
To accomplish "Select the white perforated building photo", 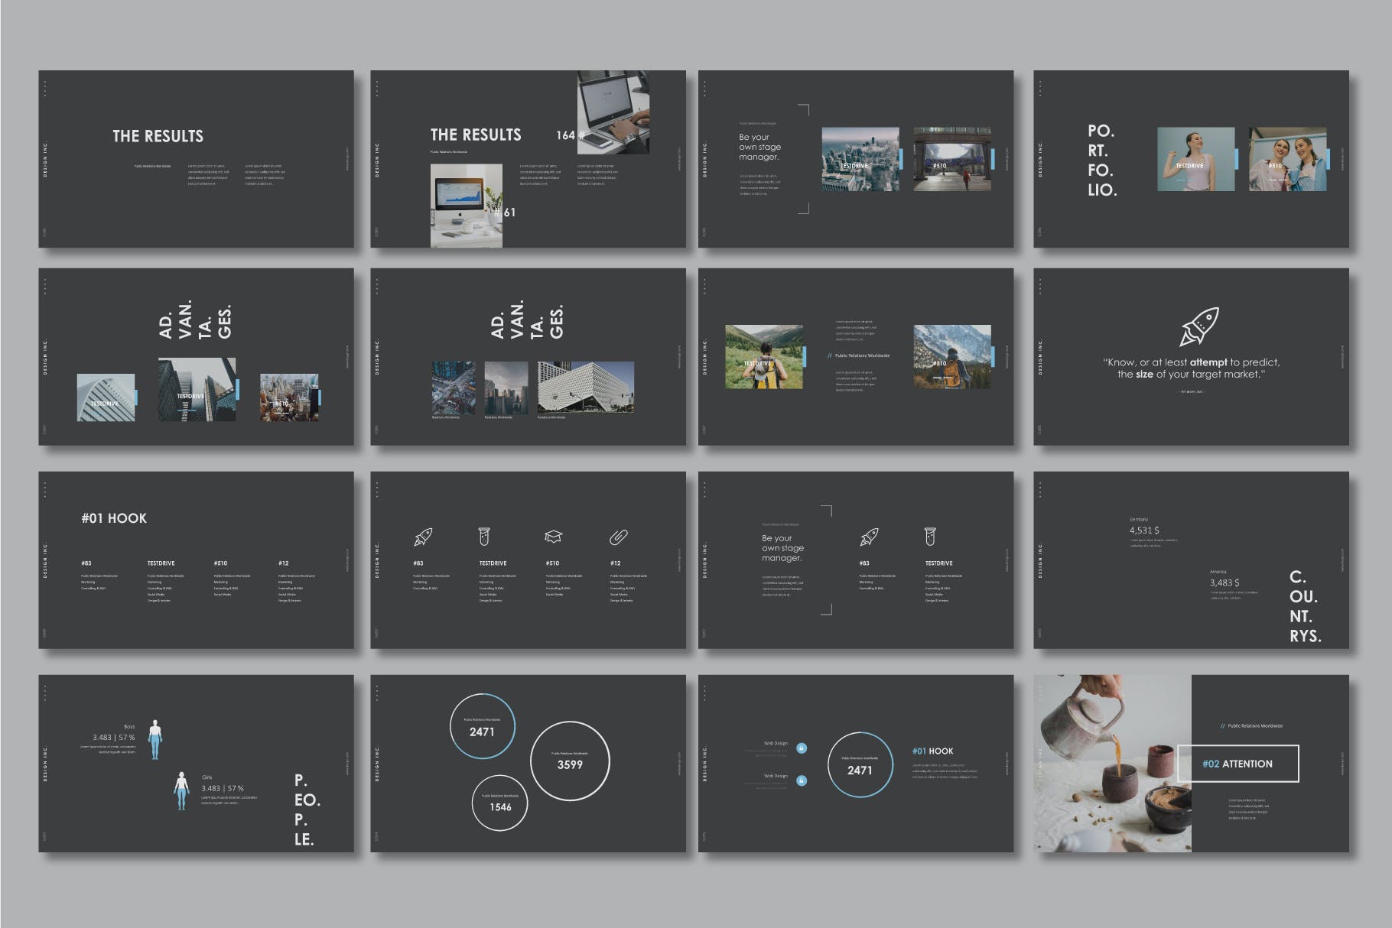I will tap(586, 388).
